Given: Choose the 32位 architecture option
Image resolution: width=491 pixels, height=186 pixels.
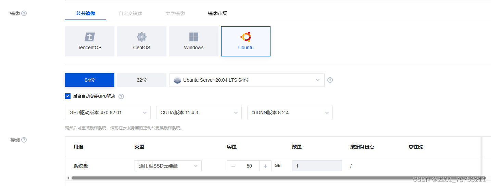Looking at the screenshot, I should [142, 80].
